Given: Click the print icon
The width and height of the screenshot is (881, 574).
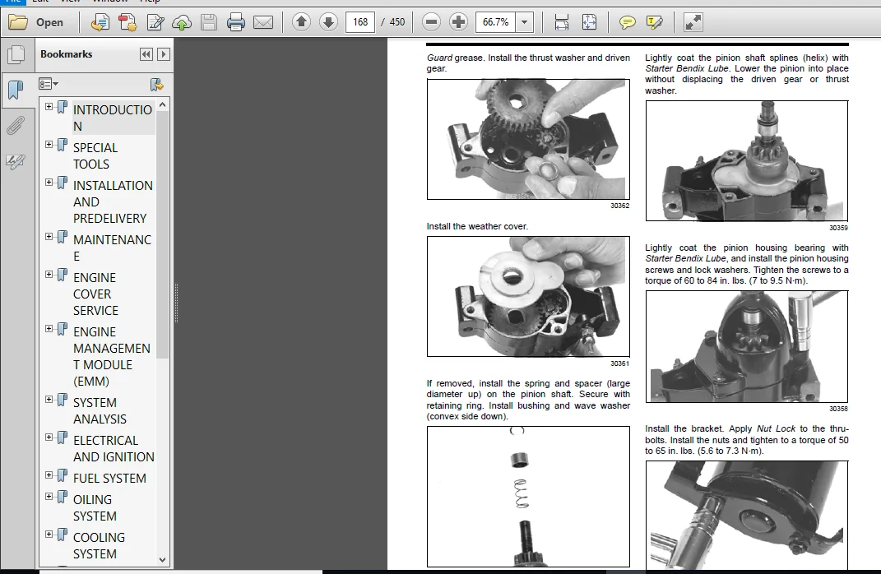Looking at the screenshot, I should pos(236,22).
